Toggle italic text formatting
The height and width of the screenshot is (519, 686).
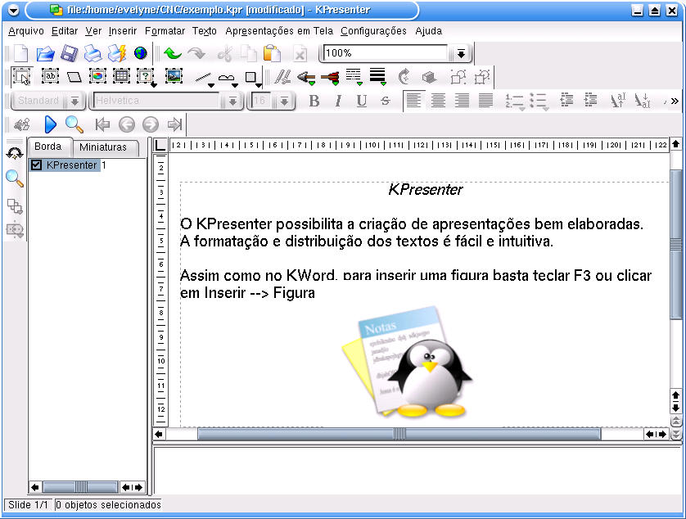pyautogui.click(x=338, y=101)
